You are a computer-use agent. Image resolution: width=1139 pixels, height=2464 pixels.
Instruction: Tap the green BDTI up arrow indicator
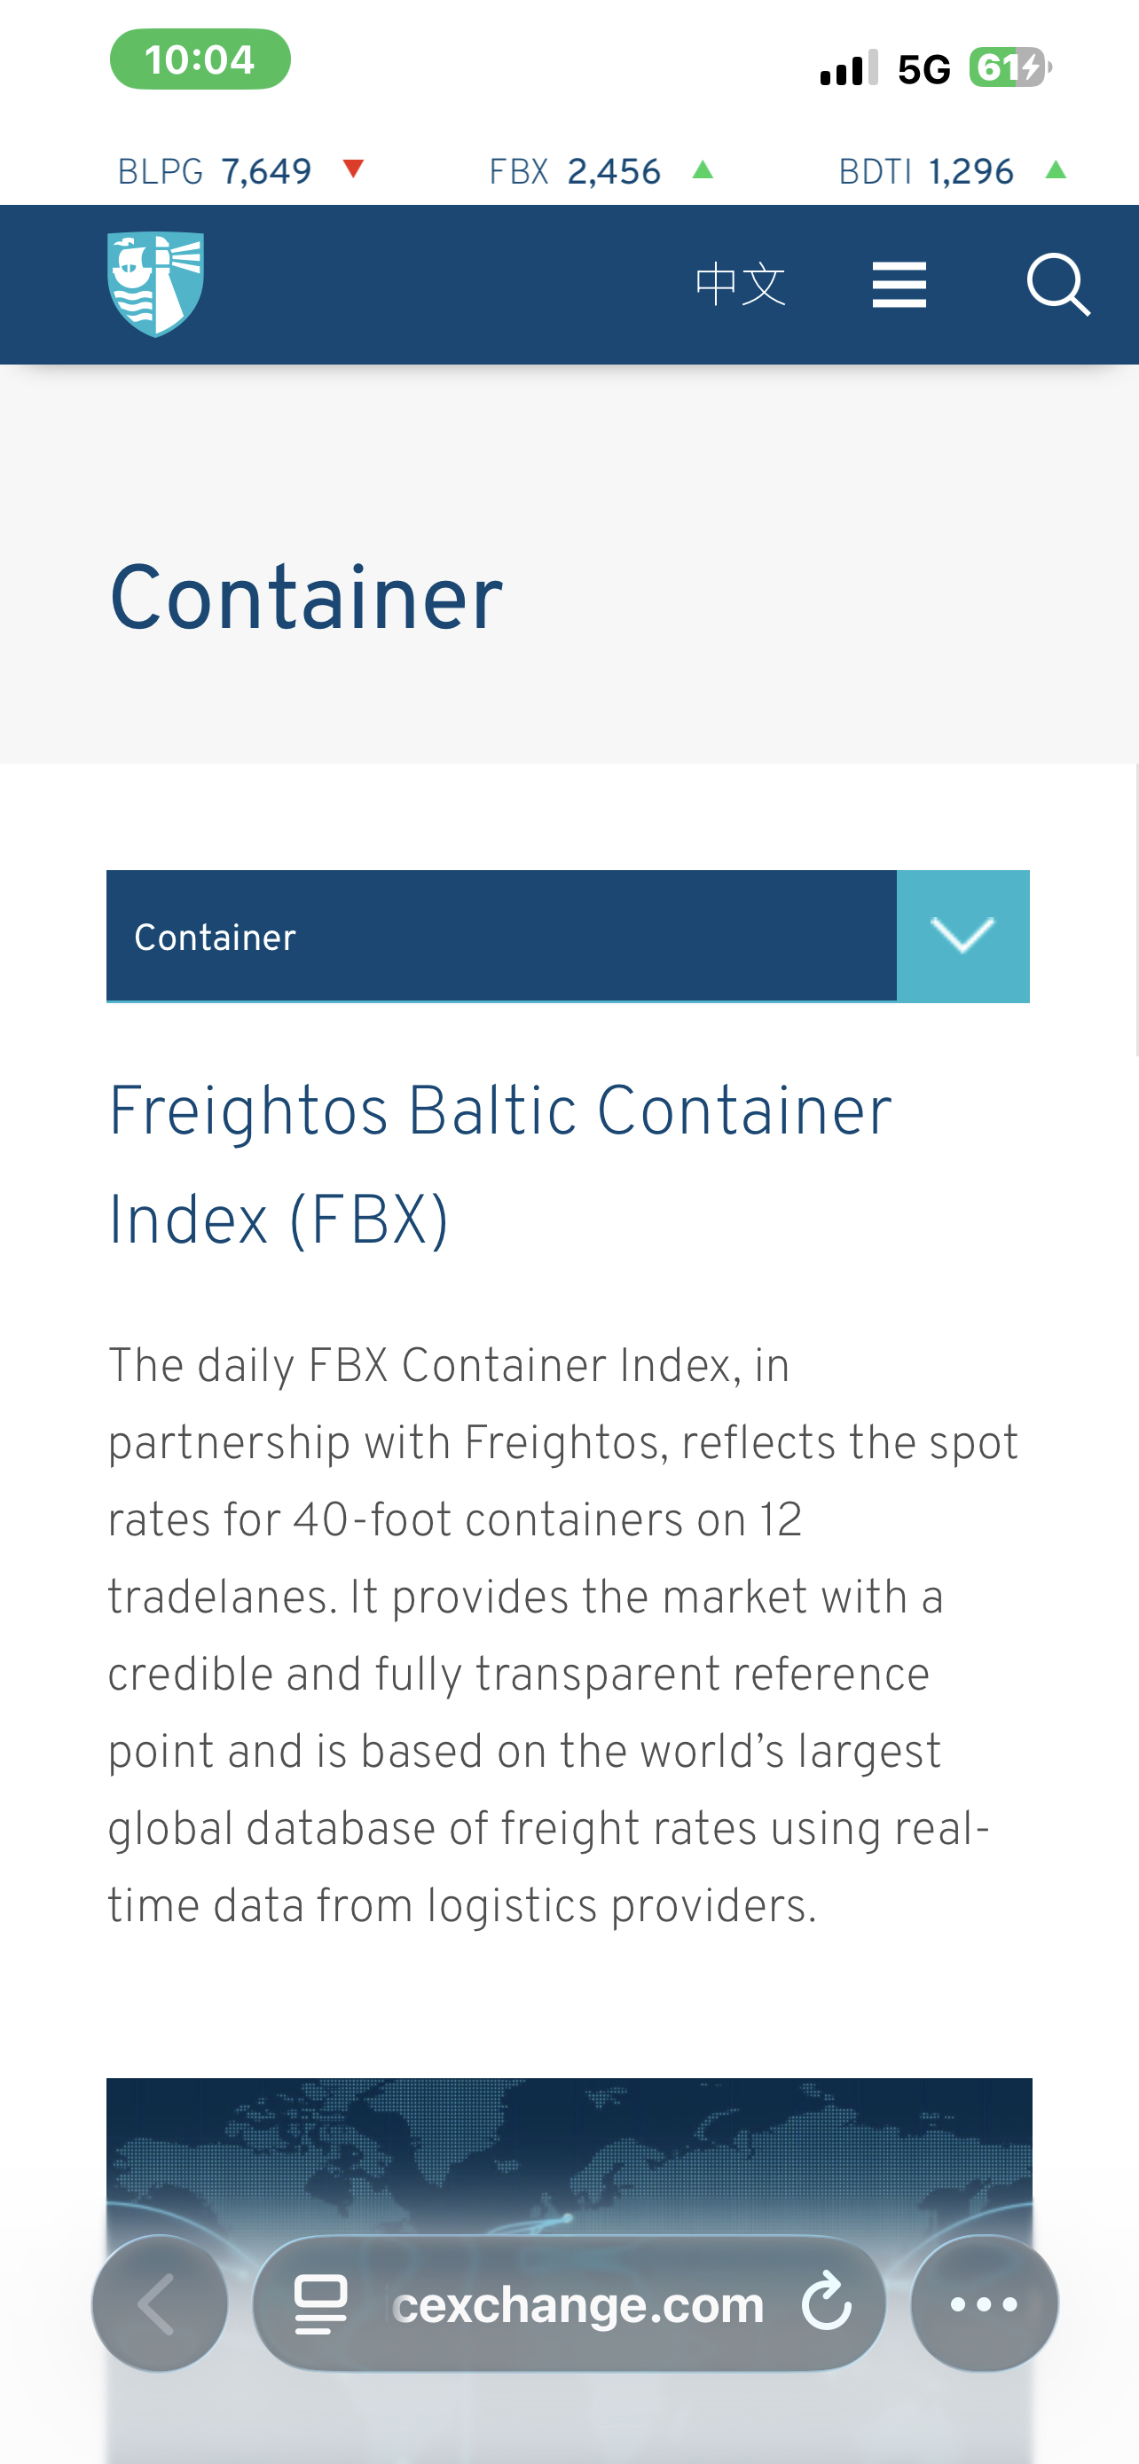pyautogui.click(x=1056, y=170)
